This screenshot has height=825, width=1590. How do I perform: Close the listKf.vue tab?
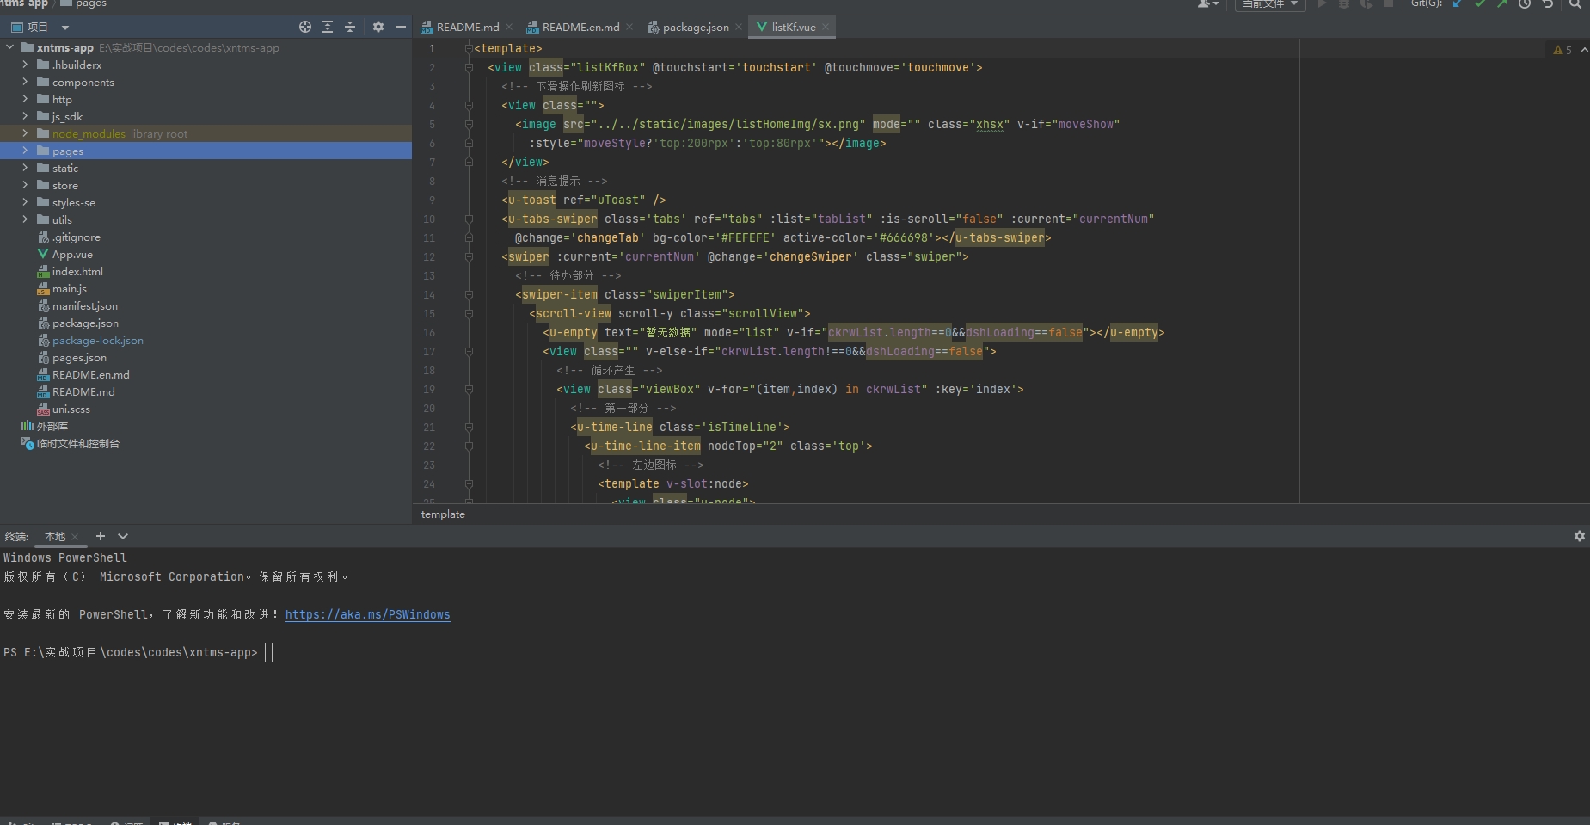(x=826, y=27)
